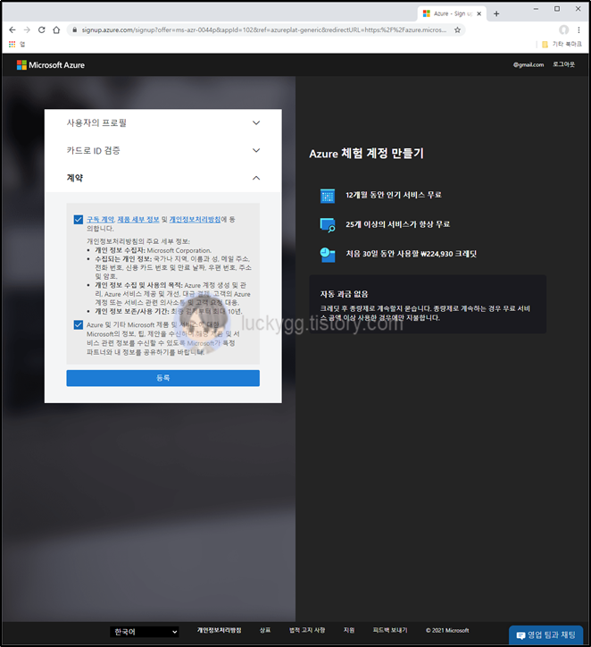Open the 한국어 language dropdown

coord(145,632)
